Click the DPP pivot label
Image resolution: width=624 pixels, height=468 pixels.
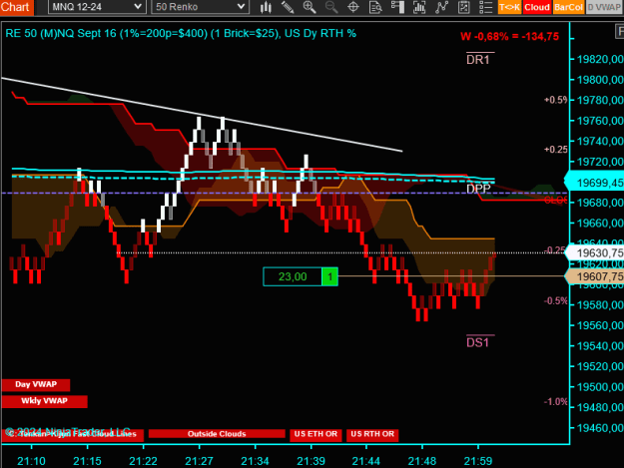478,189
